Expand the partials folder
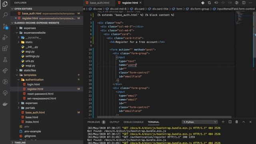Viewport: 256px width, 144px height. [19, 108]
